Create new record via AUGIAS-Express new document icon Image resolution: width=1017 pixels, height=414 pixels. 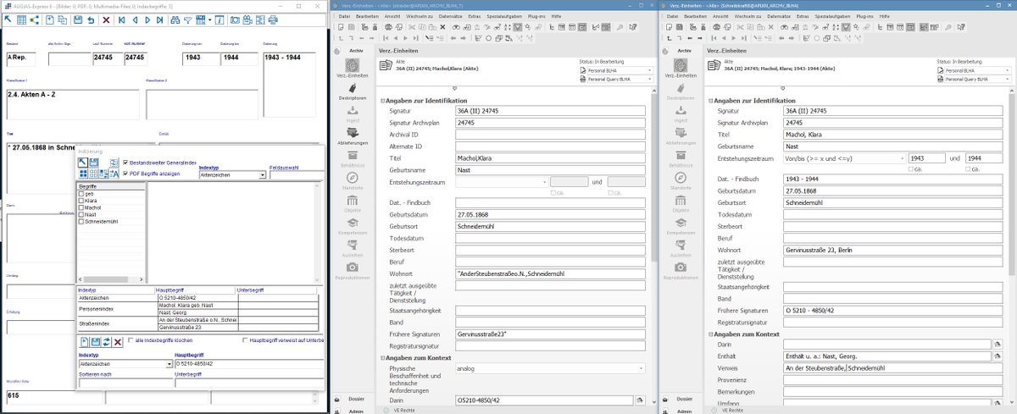pos(49,19)
